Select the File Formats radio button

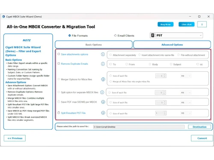click(x=69, y=35)
